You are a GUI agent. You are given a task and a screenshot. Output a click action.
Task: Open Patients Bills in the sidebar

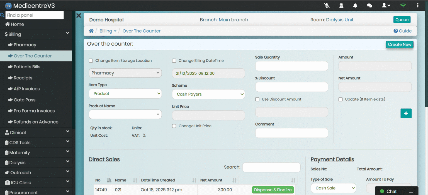point(27,67)
